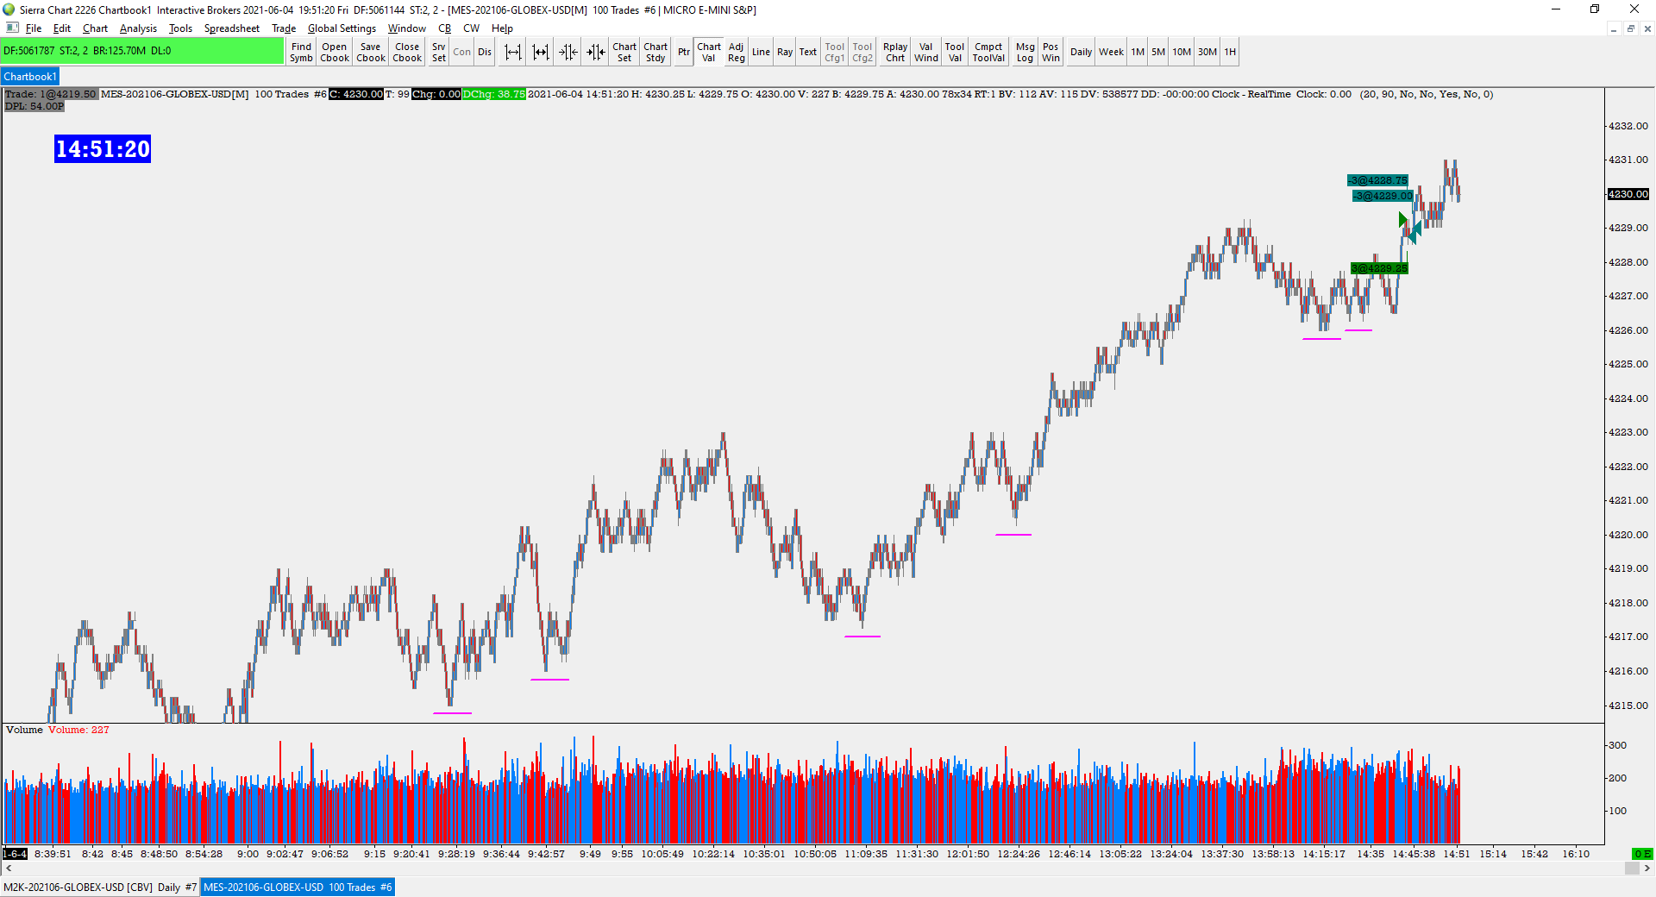Viewport: 1656px width, 897px height.
Task: Set timeframe to 5M
Action: (x=1158, y=52)
